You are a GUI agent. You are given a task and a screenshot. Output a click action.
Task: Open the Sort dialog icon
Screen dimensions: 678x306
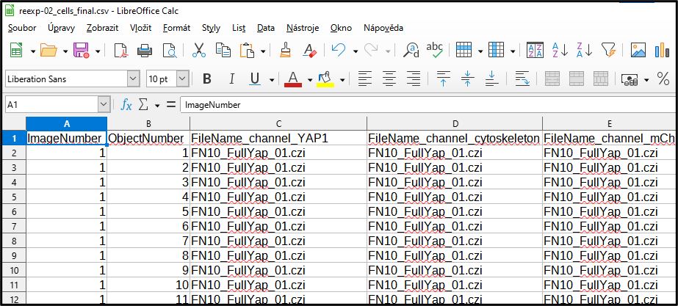(535, 51)
